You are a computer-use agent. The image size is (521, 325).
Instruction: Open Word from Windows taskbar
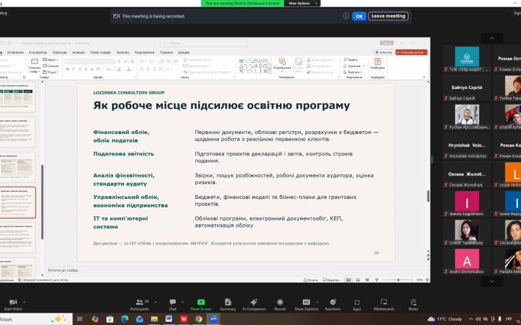(169, 319)
